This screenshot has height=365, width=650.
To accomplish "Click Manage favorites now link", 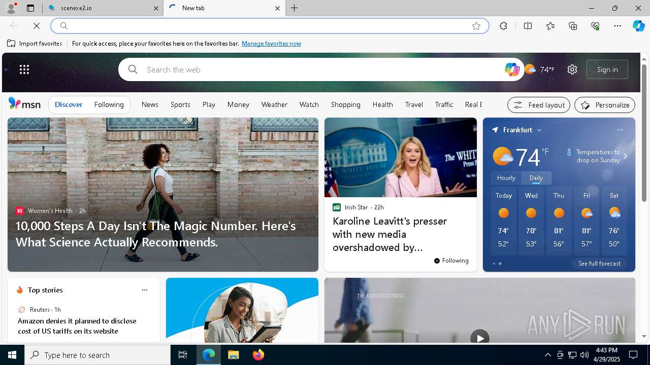I will pyautogui.click(x=271, y=44).
